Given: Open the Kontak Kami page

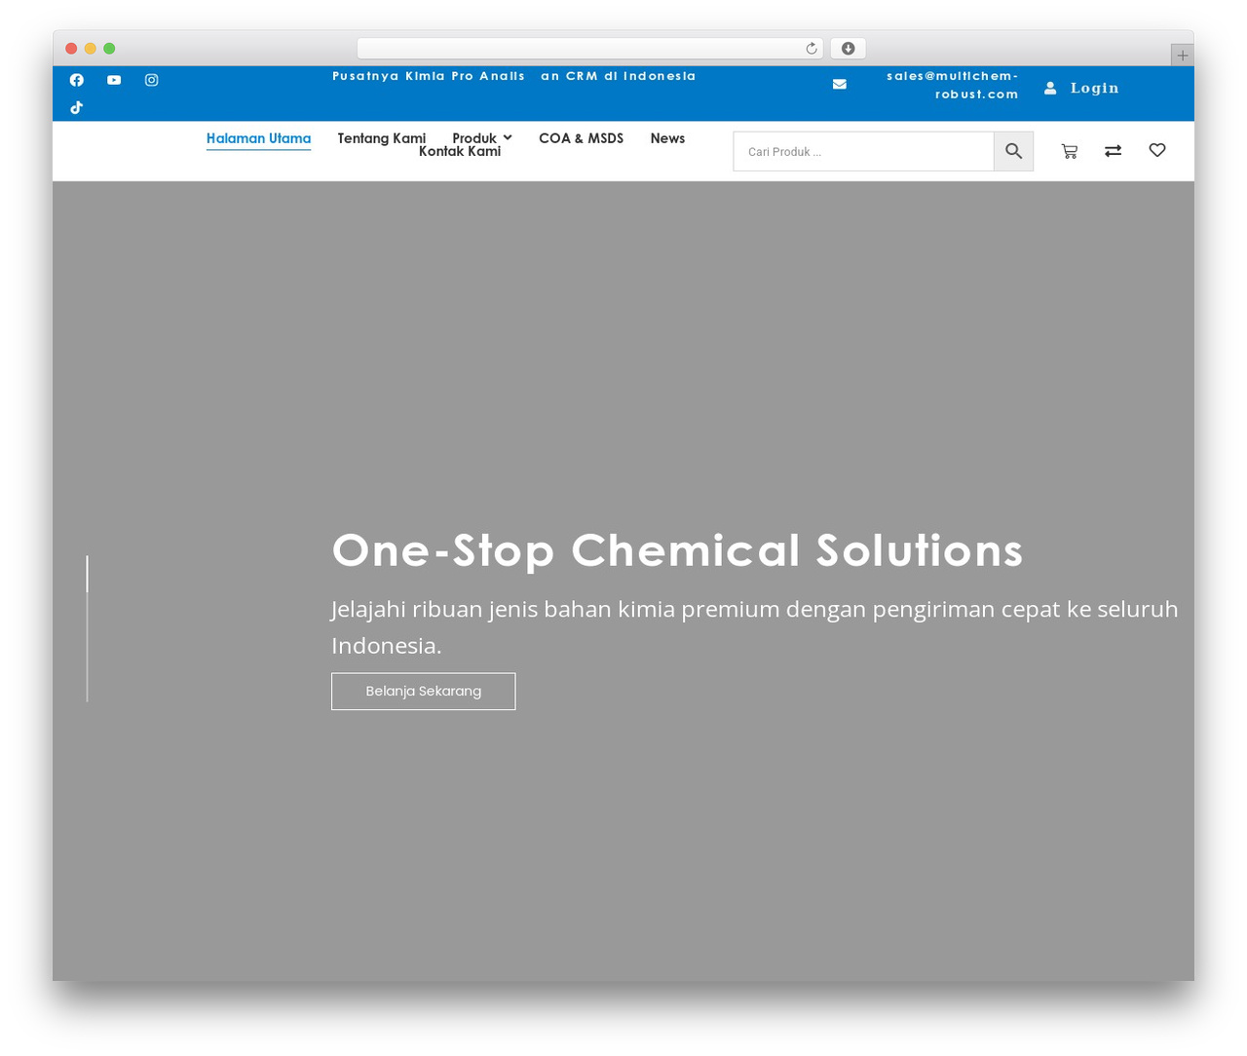Looking at the screenshot, I should click(460, 152).
